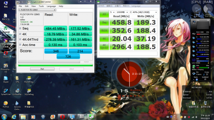Open the Computer icon on the desktop
This screenshot has width=214, height=120.
point(6,4)
